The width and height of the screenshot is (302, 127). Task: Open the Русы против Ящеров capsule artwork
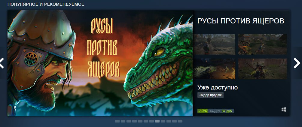[100, 63]
